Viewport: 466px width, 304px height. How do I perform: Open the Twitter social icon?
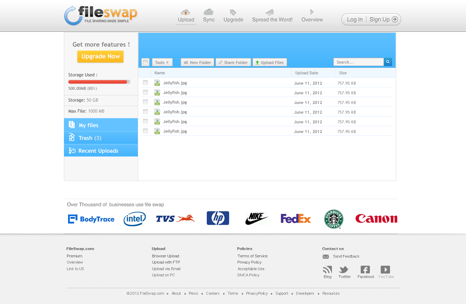(344, 270)
